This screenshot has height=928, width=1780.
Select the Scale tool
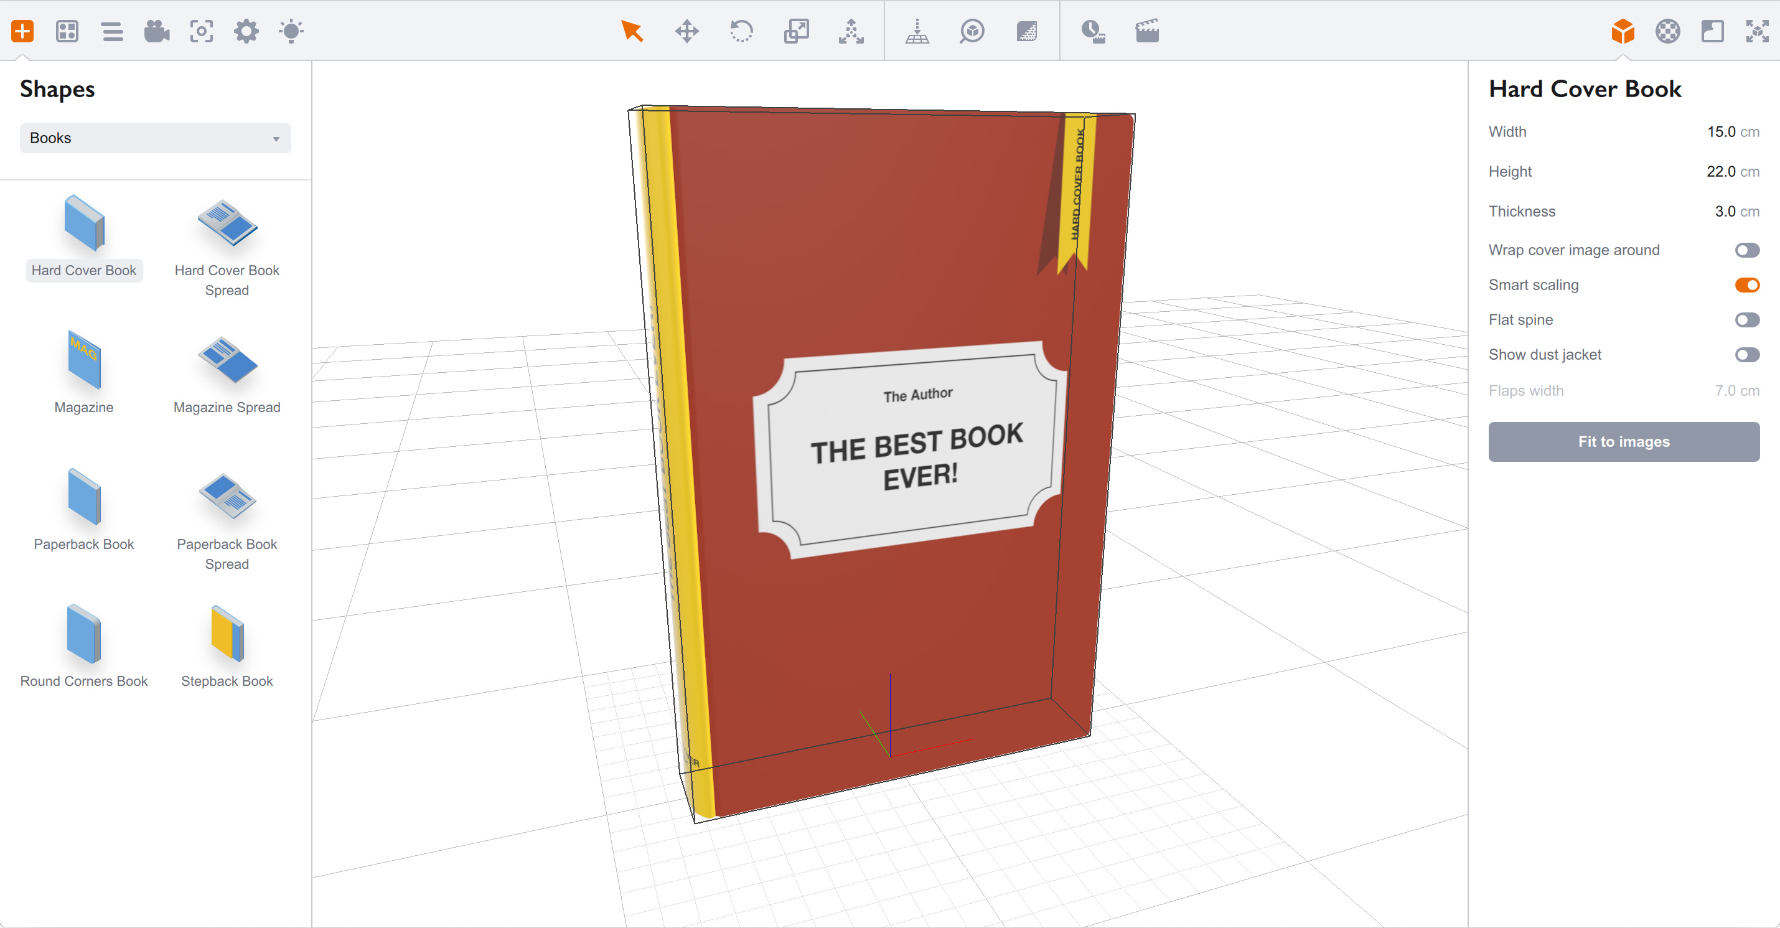pos(796,30)
